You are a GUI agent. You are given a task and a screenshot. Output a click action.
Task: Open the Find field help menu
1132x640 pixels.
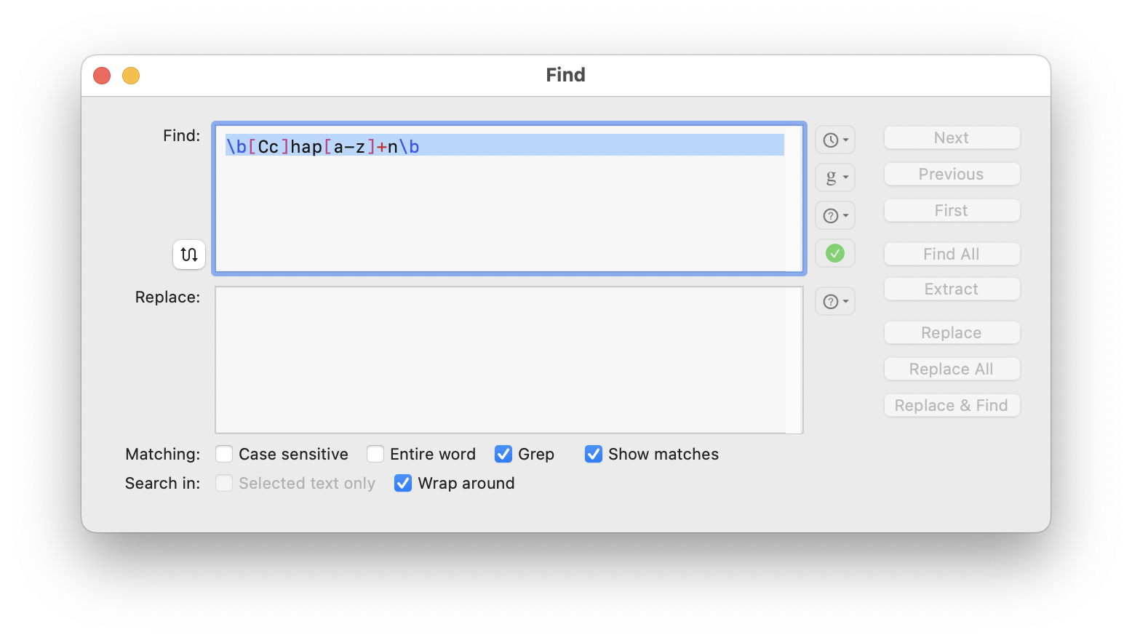[x=835, y=215]
